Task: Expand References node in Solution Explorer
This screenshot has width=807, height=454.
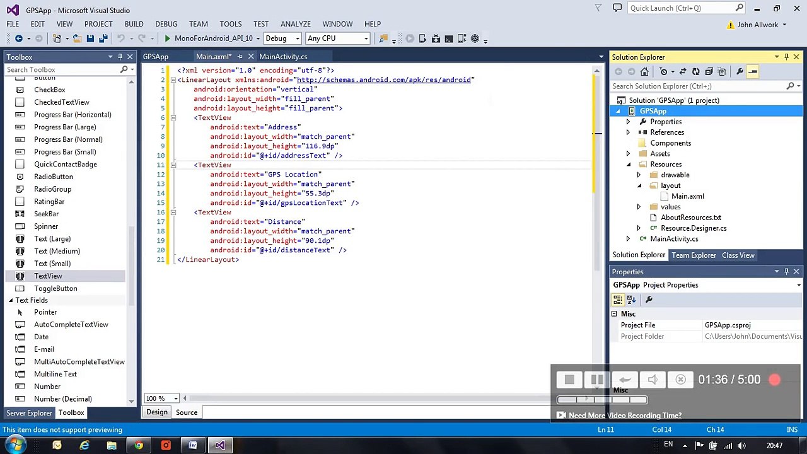Action: [x=628, y=132]
